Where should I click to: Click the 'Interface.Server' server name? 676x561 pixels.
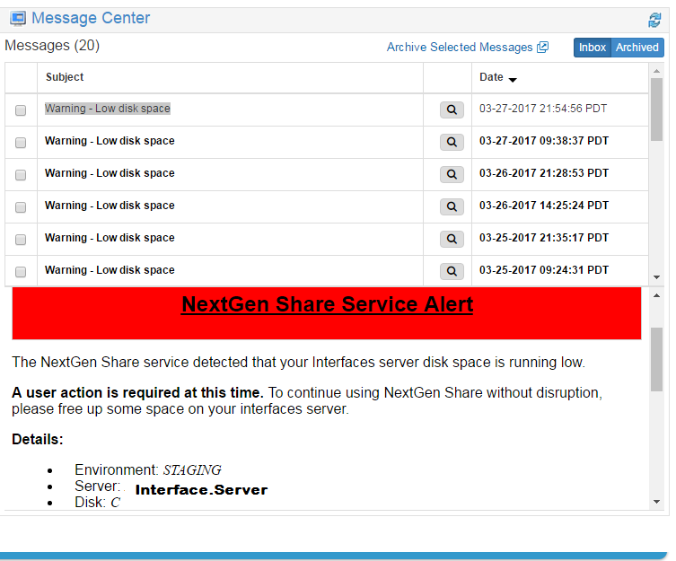point(201,490)
